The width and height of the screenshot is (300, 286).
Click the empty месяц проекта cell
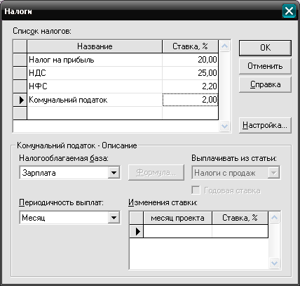coord(177,231)
